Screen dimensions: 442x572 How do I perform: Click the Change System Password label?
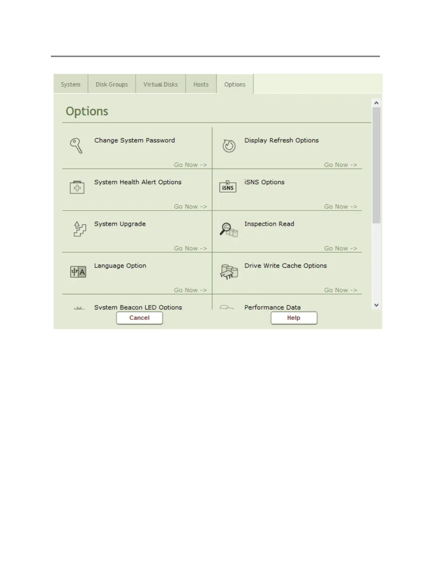(x=135, y=140)
